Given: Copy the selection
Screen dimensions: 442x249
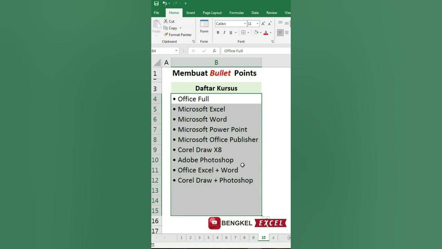Looking at the screenshot, I should click(170, 28).
